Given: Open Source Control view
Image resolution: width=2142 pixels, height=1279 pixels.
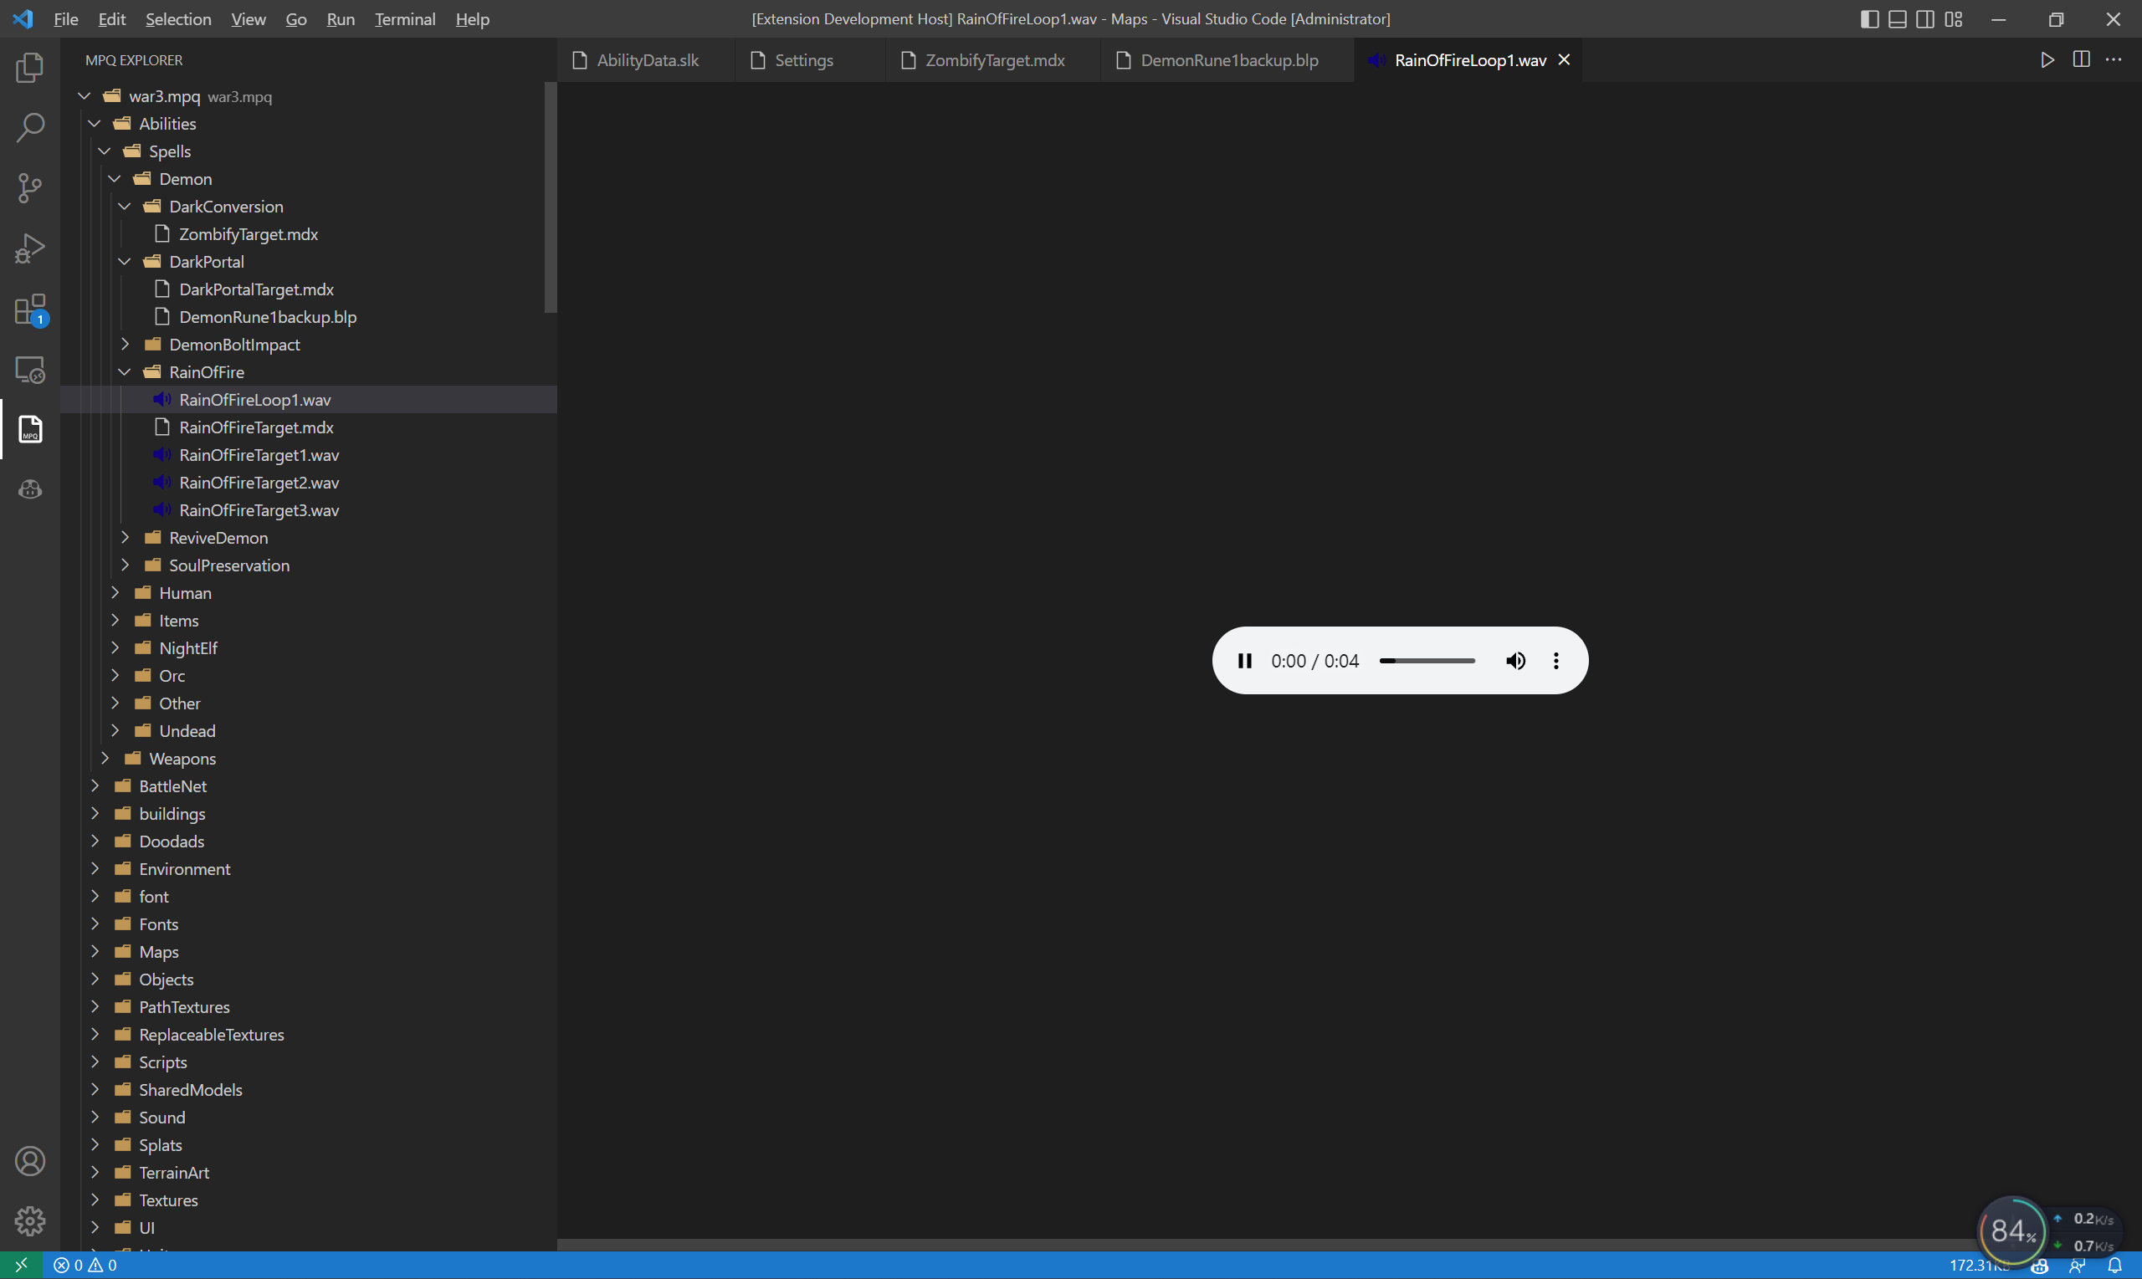Looking at the screenshot, I should point(30,188).
